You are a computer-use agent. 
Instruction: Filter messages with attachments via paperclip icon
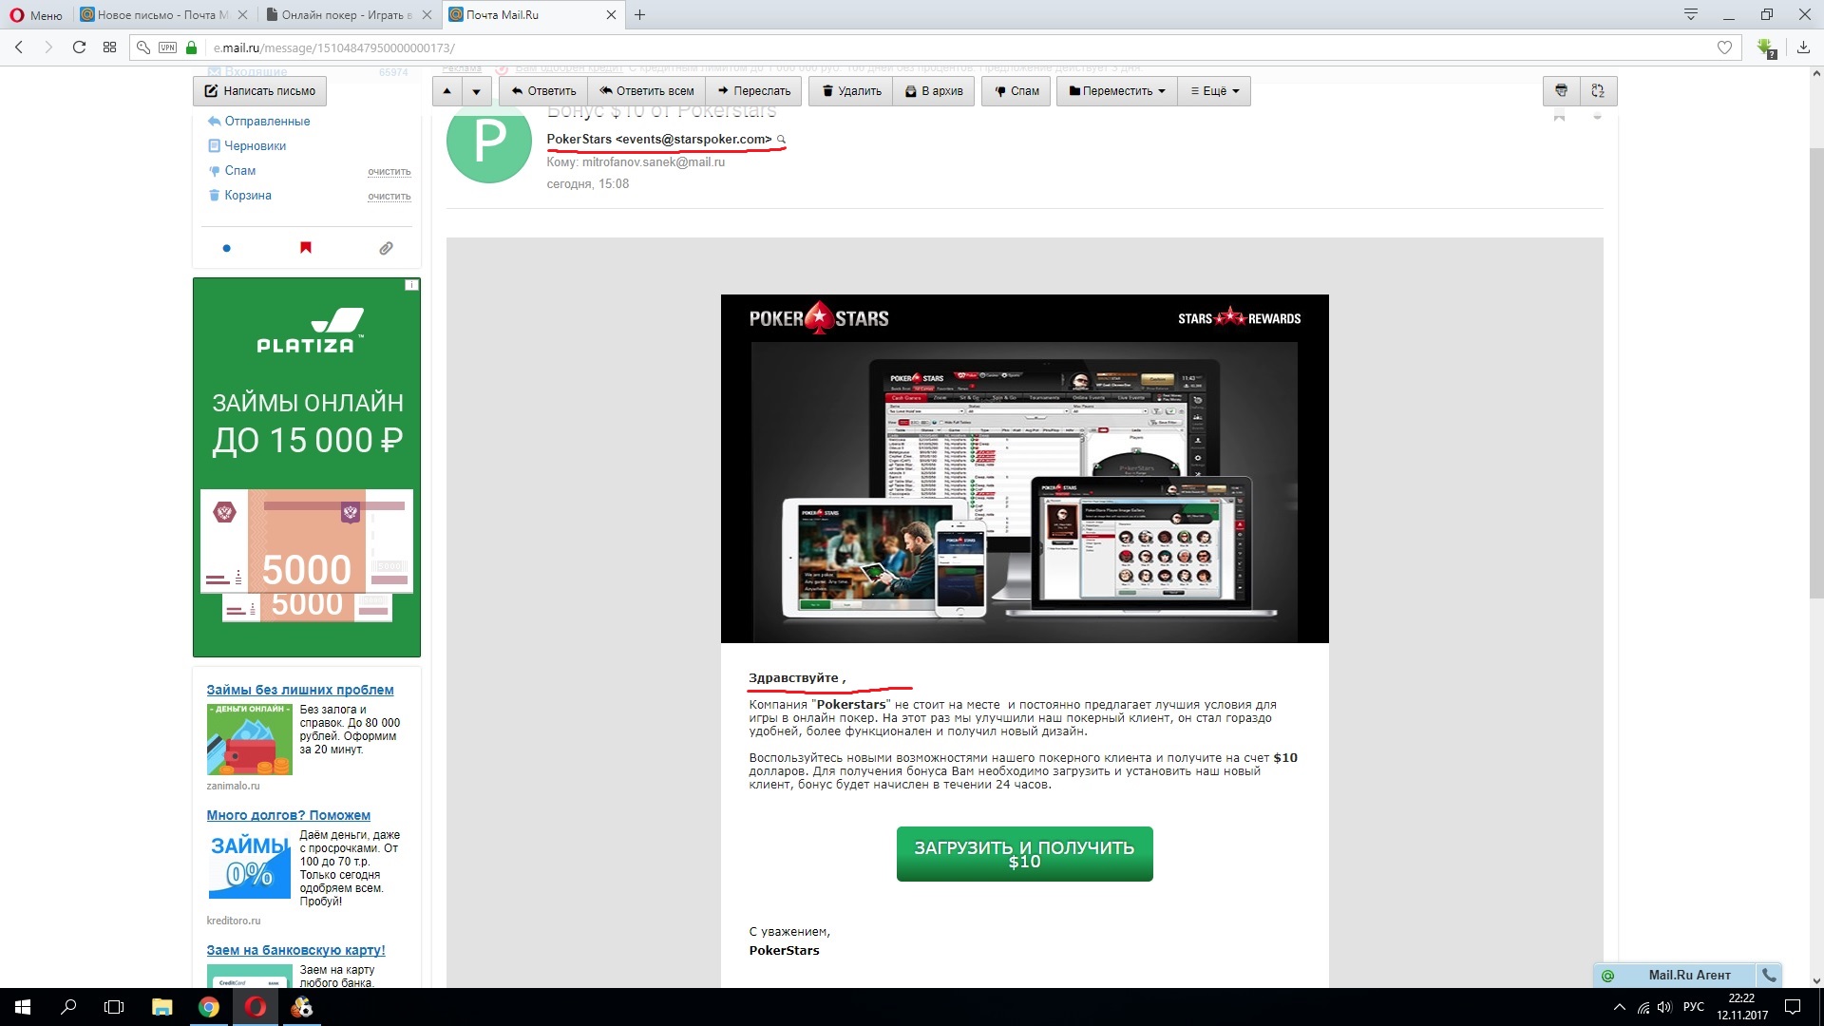(x=386, y=248)
